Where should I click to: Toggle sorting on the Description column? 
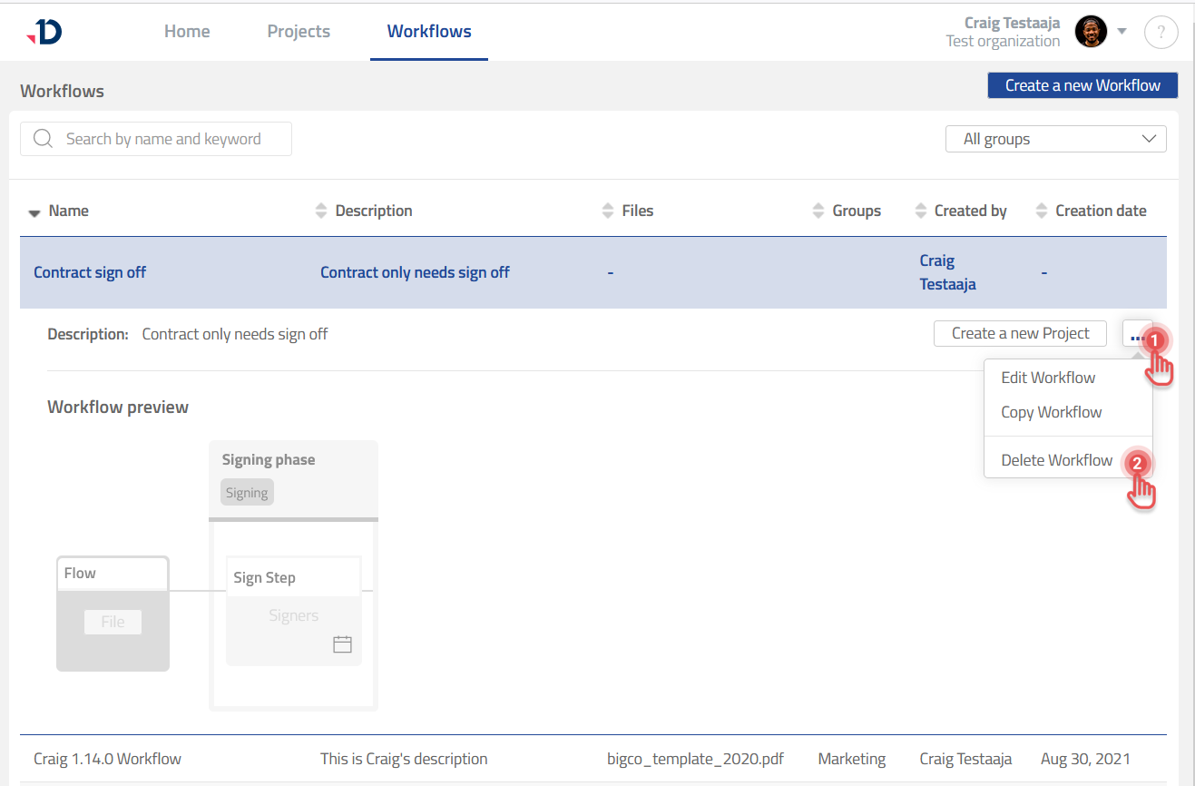pyautogui.click(x=320, y=210)
